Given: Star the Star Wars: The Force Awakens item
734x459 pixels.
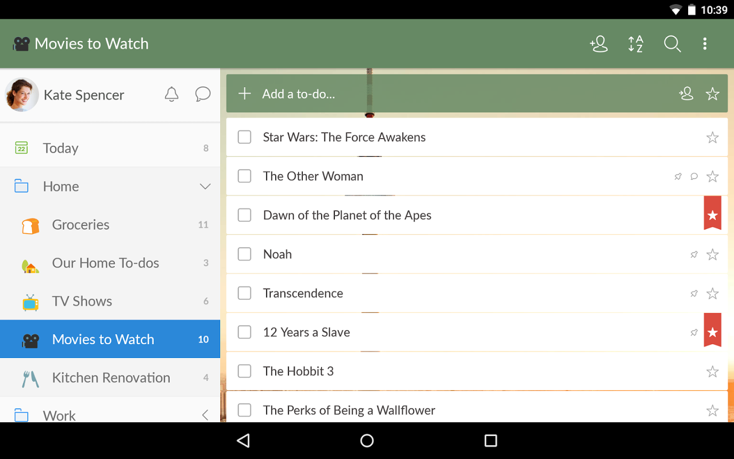Looking at the screenshot, I should click(712, 138).
